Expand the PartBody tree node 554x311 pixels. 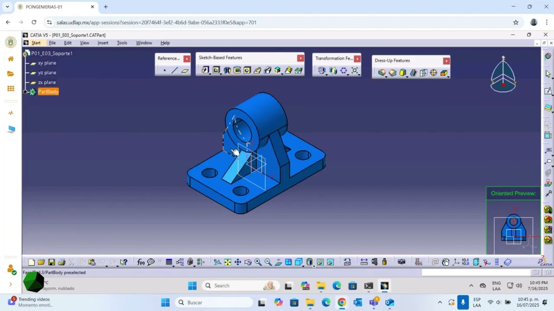pyautogui.click(x=25, y=92)
